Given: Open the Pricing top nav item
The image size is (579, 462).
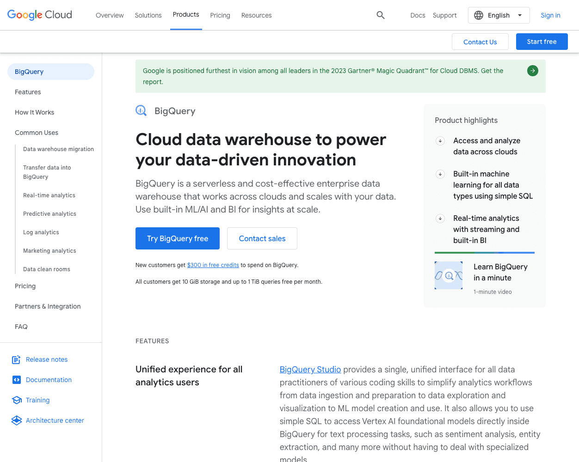Looking at the screenshot, I should click(x=220, y=15).
